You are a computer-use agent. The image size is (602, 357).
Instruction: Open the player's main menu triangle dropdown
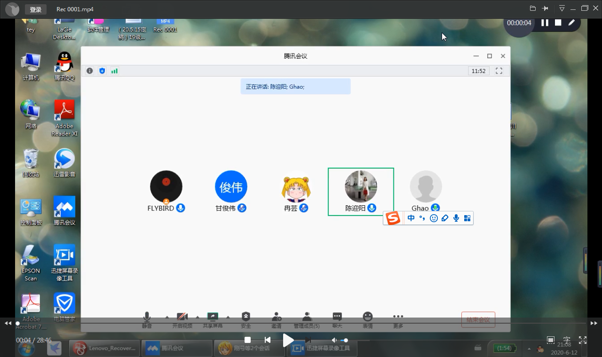[x=562, y=8]
